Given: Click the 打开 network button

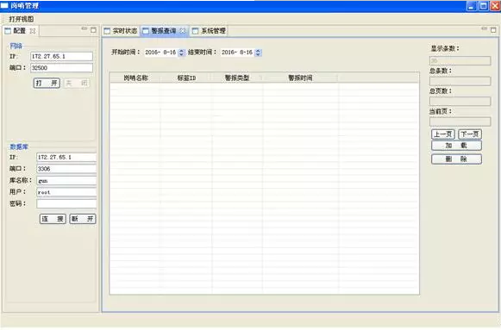Looking at the screenshot, I should tap(47, 84).
